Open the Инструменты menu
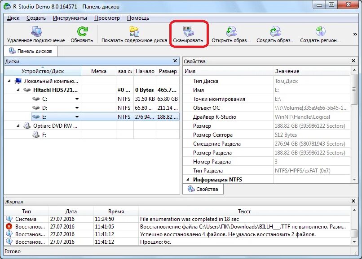The image size is (362, 259). [x=70, y=18]
